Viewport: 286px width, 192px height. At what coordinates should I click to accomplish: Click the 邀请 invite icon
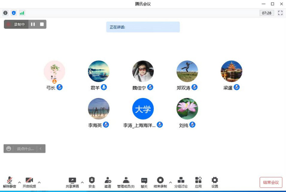[x=108, y=182]
